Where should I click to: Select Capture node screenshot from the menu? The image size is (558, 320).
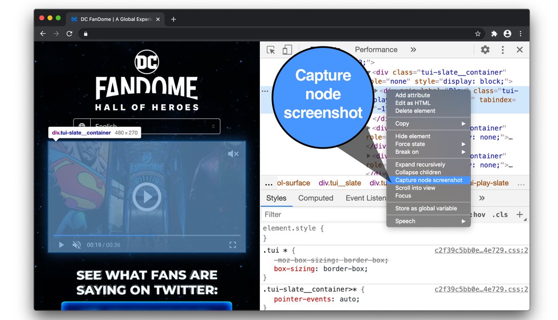tap(428, 180)
